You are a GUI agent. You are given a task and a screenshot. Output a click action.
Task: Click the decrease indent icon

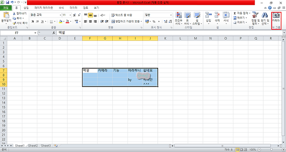click(102, 21)
